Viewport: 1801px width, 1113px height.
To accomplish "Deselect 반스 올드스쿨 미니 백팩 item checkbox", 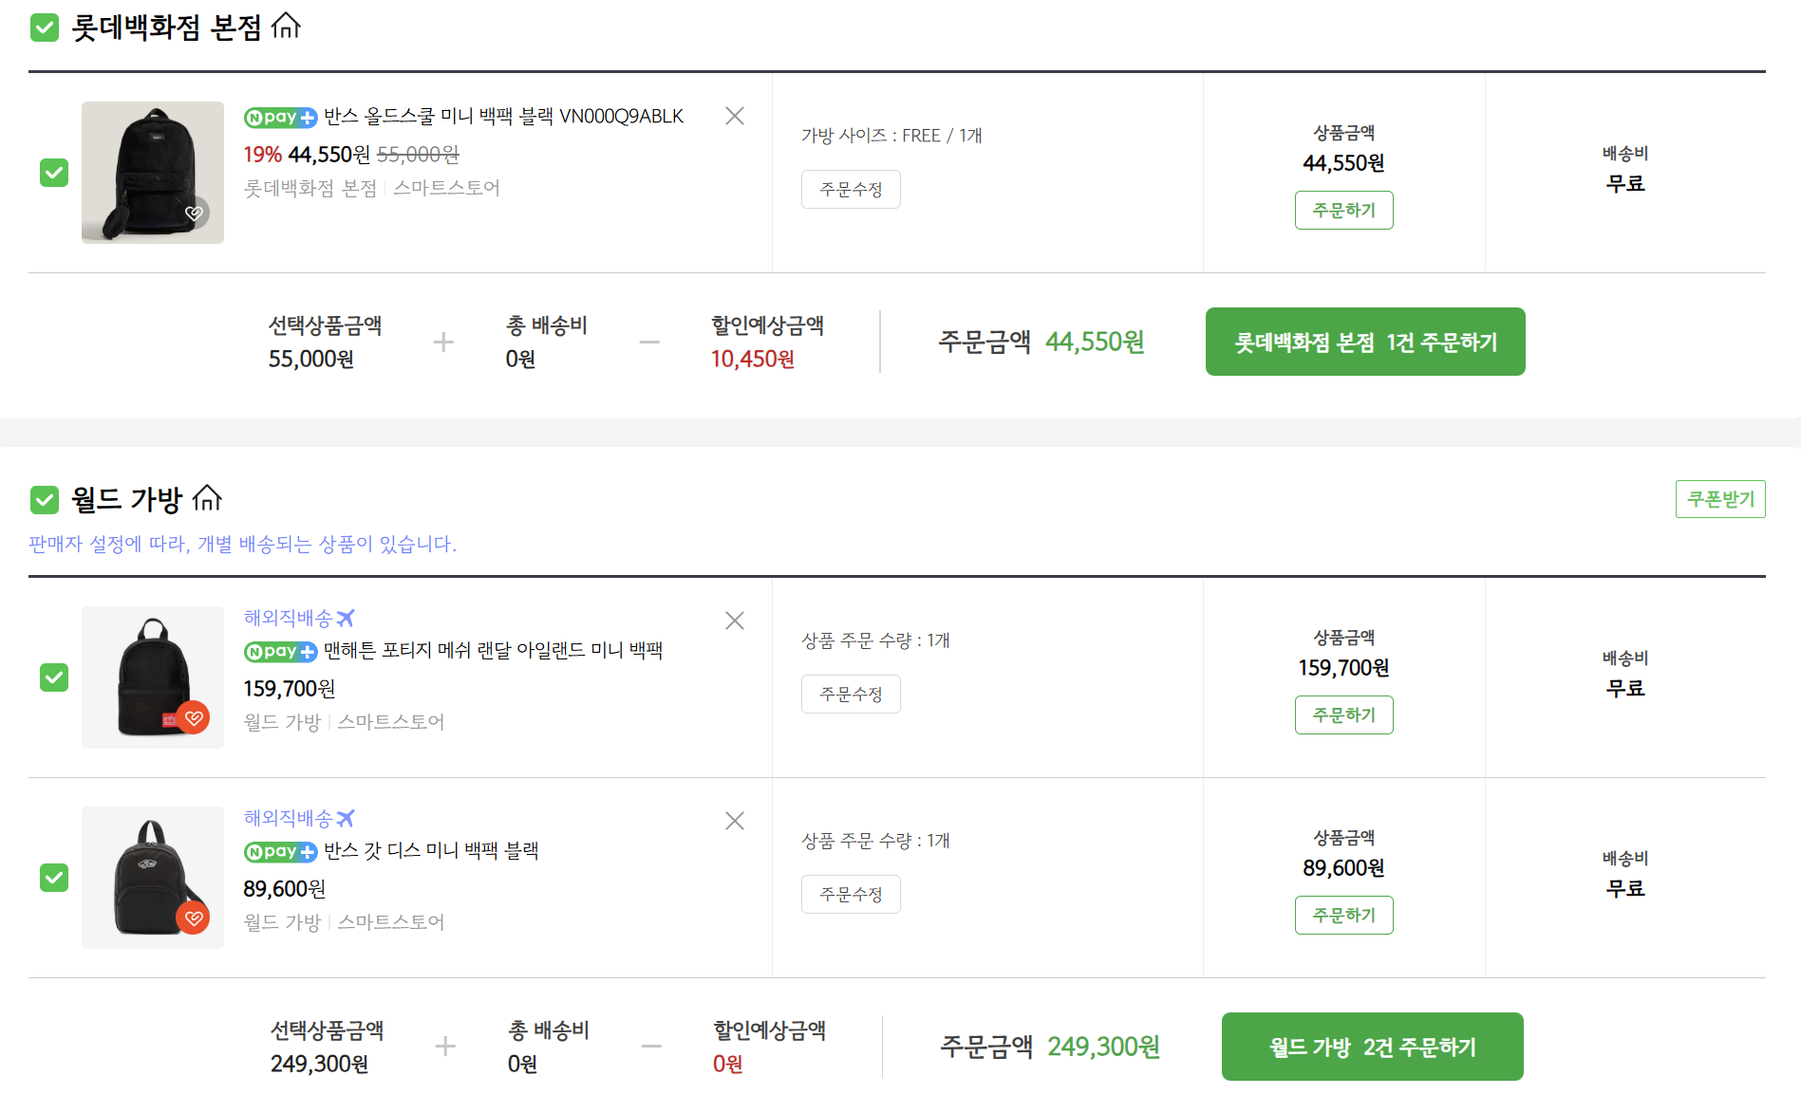I will click(54, 173).
